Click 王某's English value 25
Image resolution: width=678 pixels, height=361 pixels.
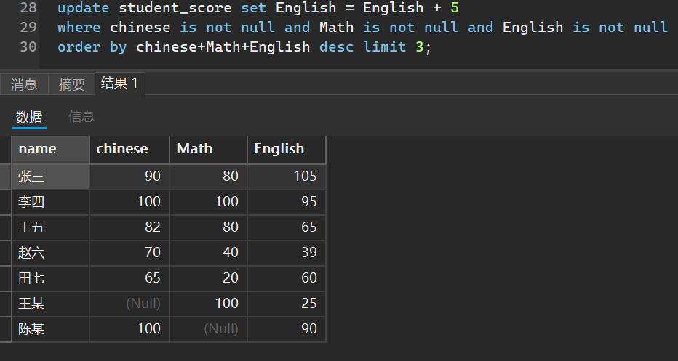[286, 304]
